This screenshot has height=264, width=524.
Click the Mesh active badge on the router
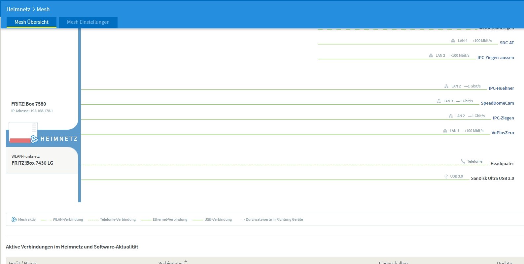[x=34, y=139]
